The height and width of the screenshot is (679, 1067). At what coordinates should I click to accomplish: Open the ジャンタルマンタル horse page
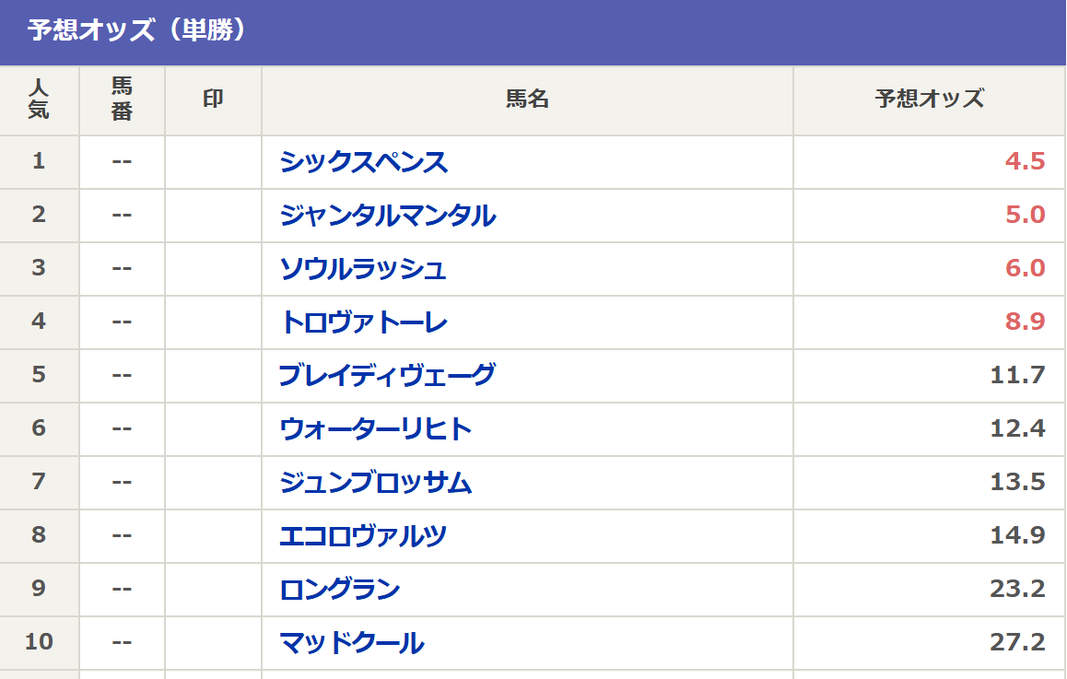click(x=387, y=216)
